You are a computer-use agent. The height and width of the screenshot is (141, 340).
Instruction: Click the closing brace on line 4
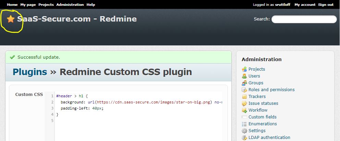57,114
